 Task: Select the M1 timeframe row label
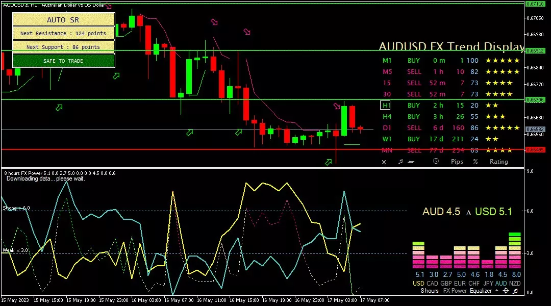click(x=387, y=60)
